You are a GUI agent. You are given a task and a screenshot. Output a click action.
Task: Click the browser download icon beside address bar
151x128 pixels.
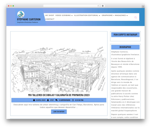pos(103,6)
